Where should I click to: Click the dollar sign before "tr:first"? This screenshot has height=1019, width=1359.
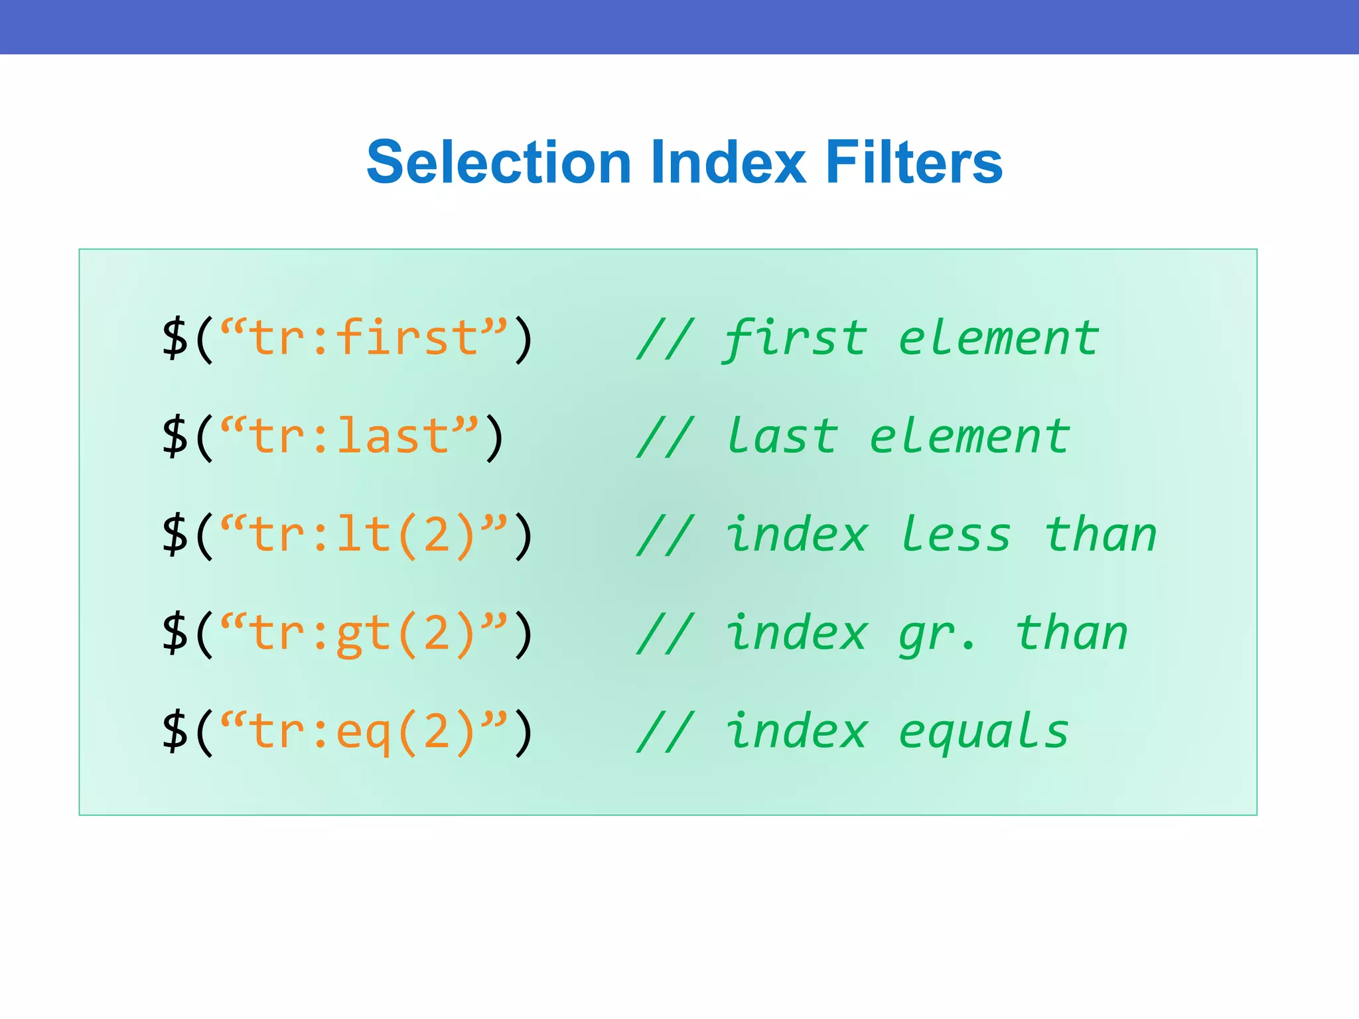tap(175, 338)
